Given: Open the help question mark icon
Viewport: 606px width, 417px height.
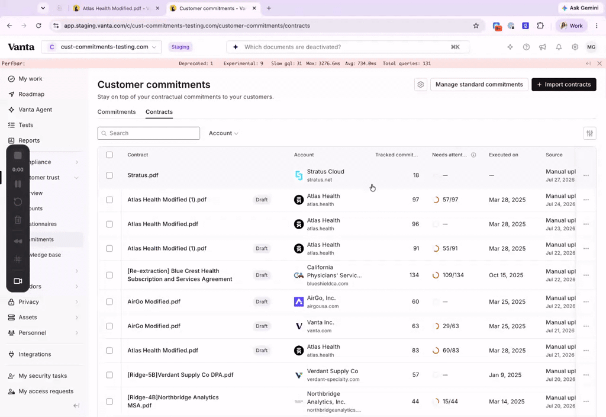Looking at the screenshot, I should point(526,47).
